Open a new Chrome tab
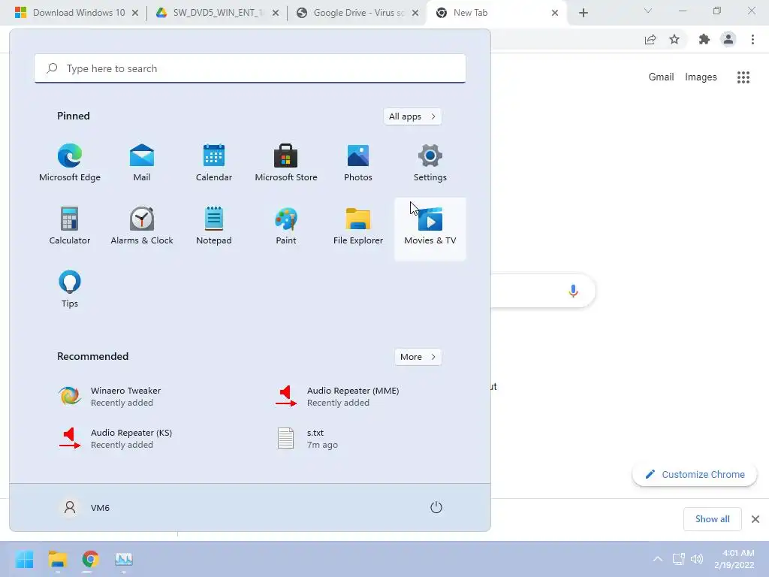Image resolution: width=769 pixels, height=577 pixels. [x=583, y=13]
